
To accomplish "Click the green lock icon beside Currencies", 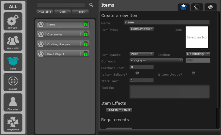I will tap(85, 34).
